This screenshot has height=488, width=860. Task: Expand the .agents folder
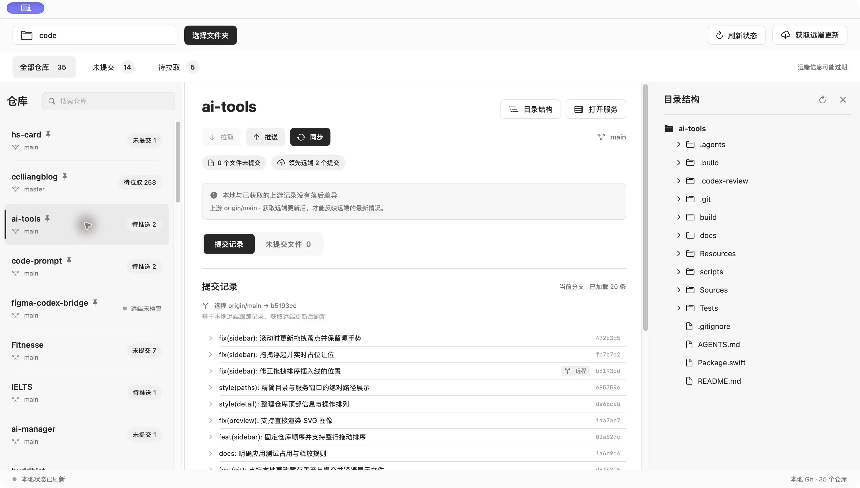[x=679, y=145]
